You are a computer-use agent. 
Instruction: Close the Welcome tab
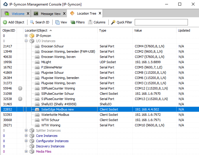pyautogui.click(x=28, y=13)
